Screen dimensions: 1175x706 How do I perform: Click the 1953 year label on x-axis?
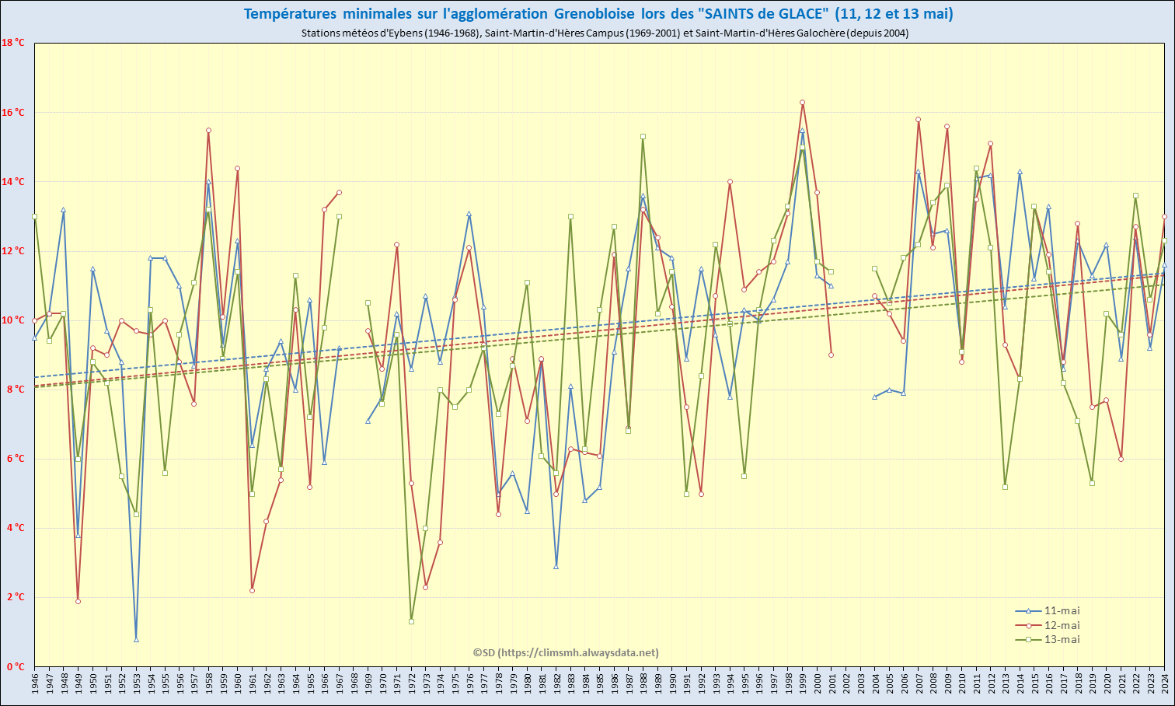click(x=136, y=683)
